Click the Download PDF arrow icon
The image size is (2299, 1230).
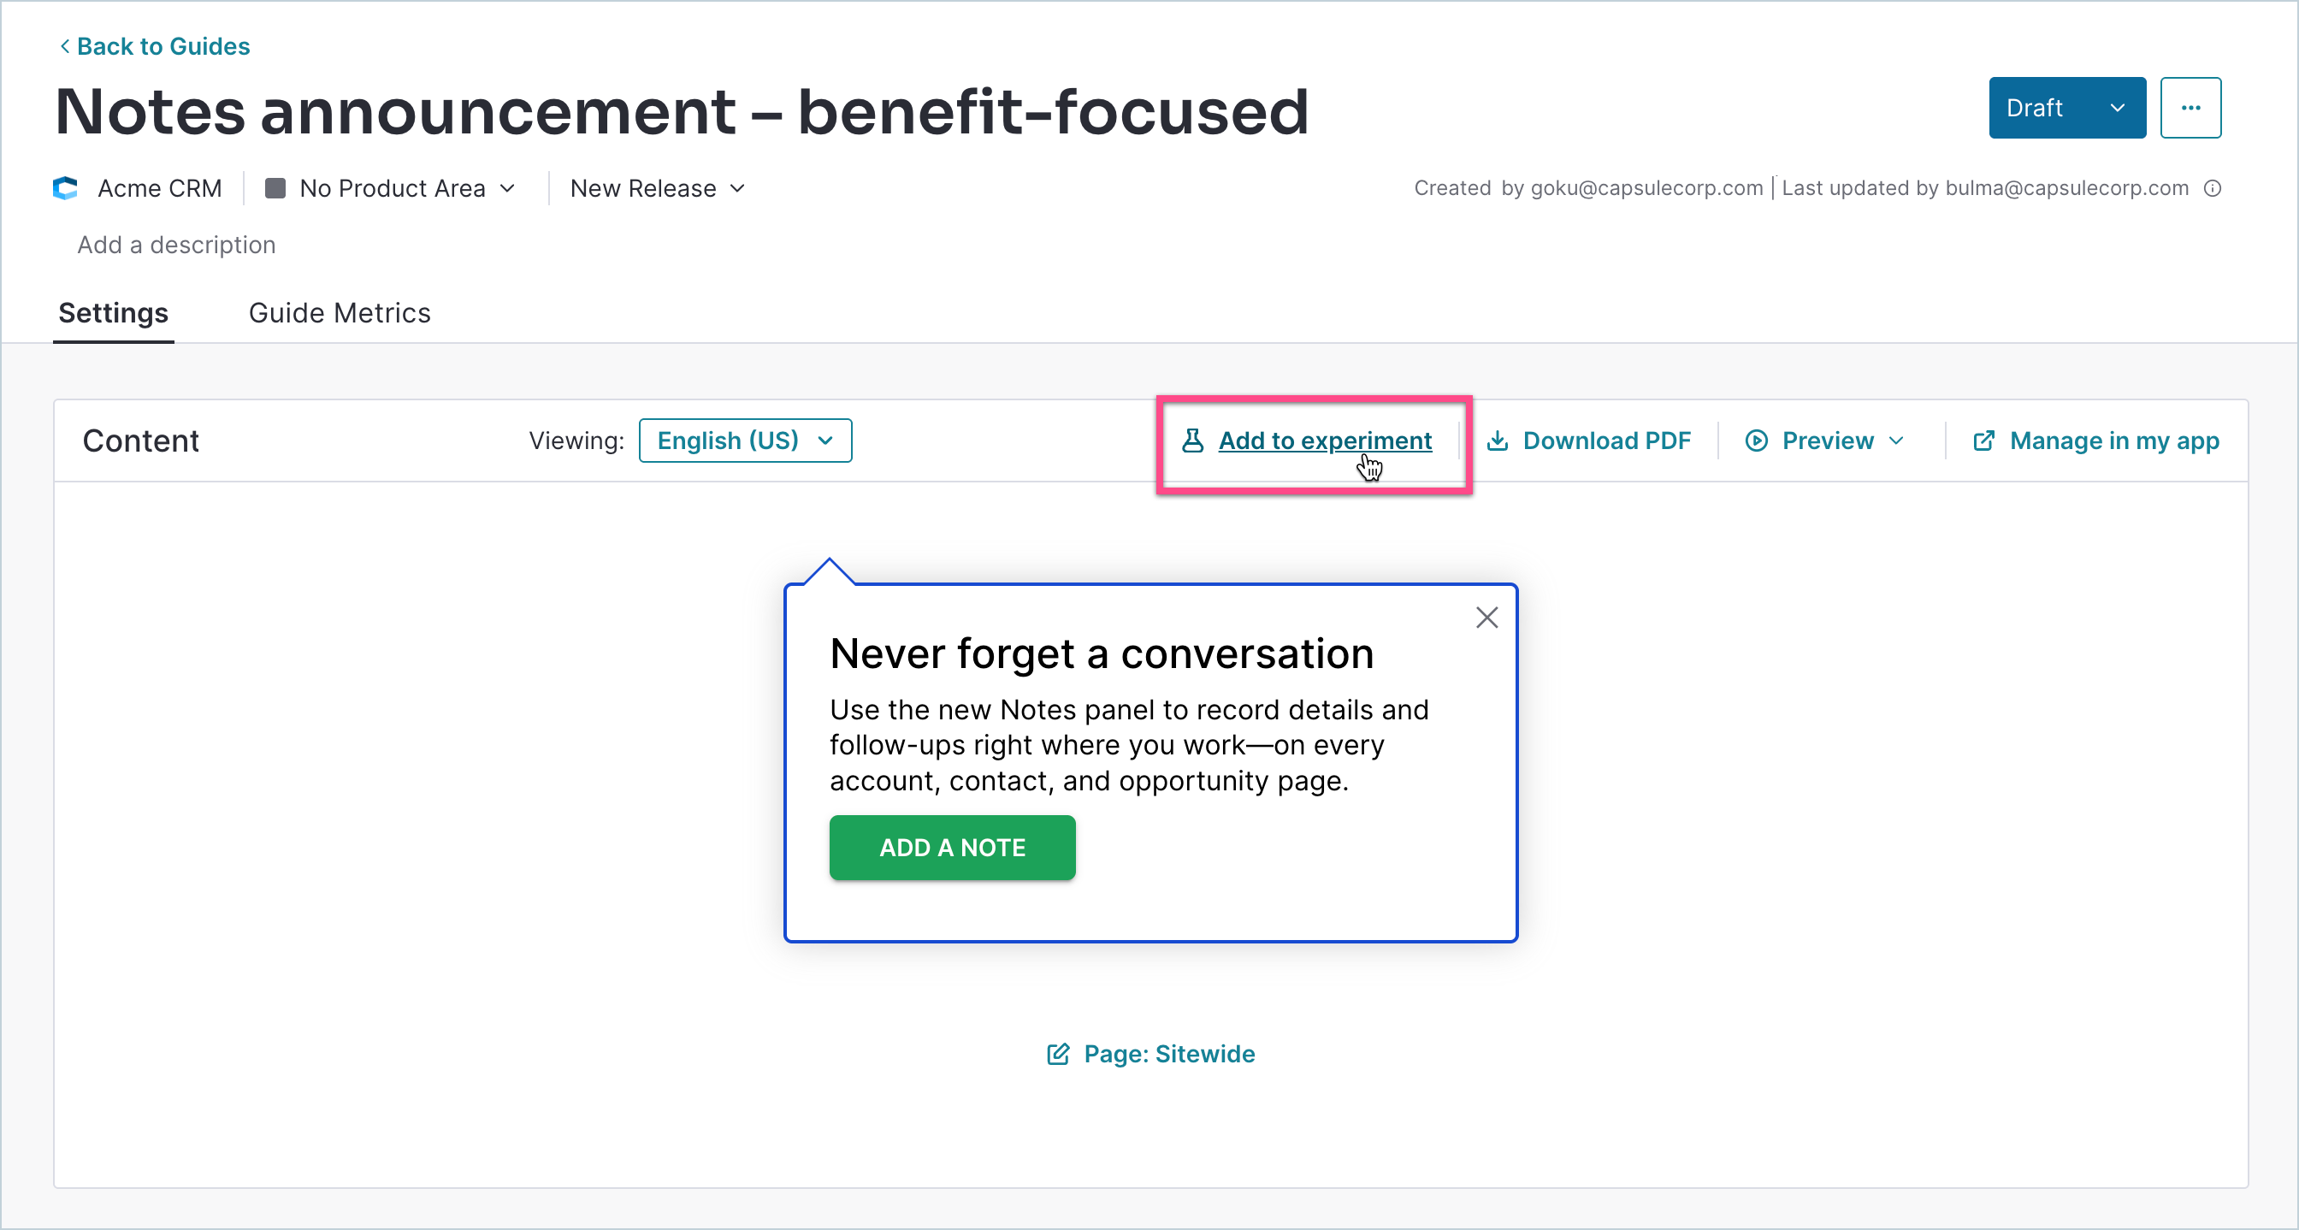pyautogui.click(x=1498, y=440)
